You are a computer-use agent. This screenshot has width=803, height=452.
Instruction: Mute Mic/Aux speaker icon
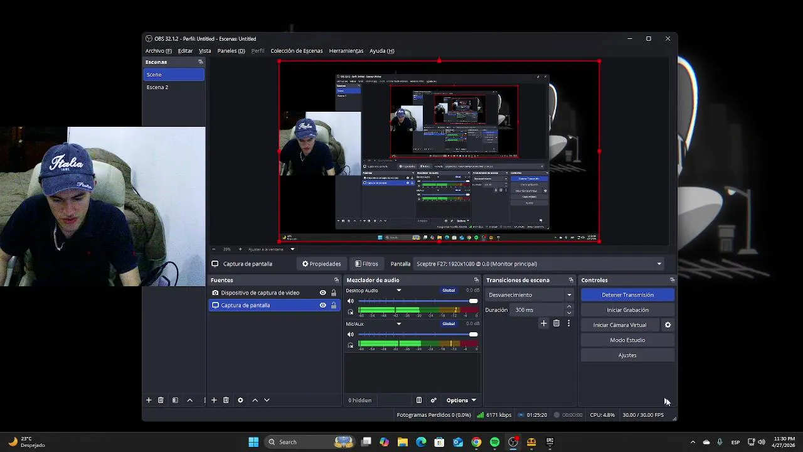coord(351,335)
